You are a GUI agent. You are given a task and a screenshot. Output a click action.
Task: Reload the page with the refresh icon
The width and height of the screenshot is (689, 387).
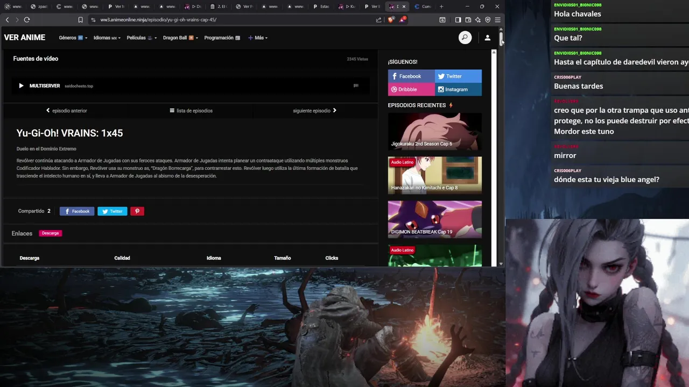click(x=26, y=20)
